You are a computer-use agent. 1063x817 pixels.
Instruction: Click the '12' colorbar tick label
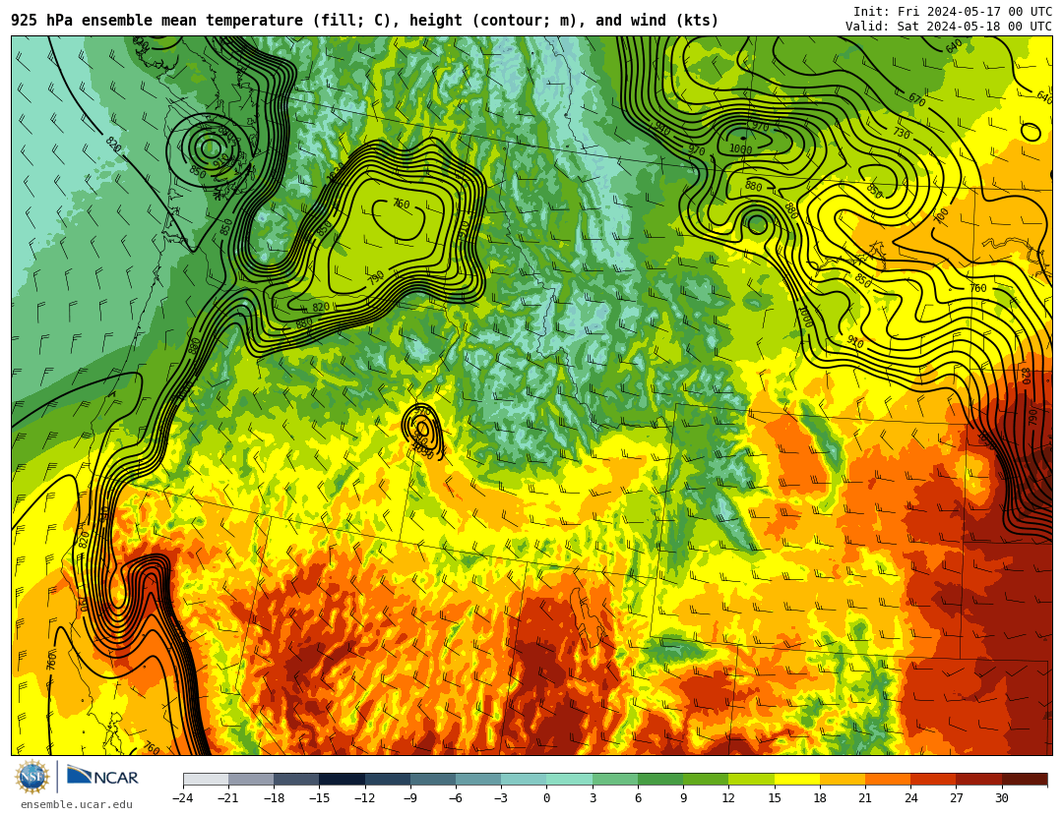click(x=728, y=798)
